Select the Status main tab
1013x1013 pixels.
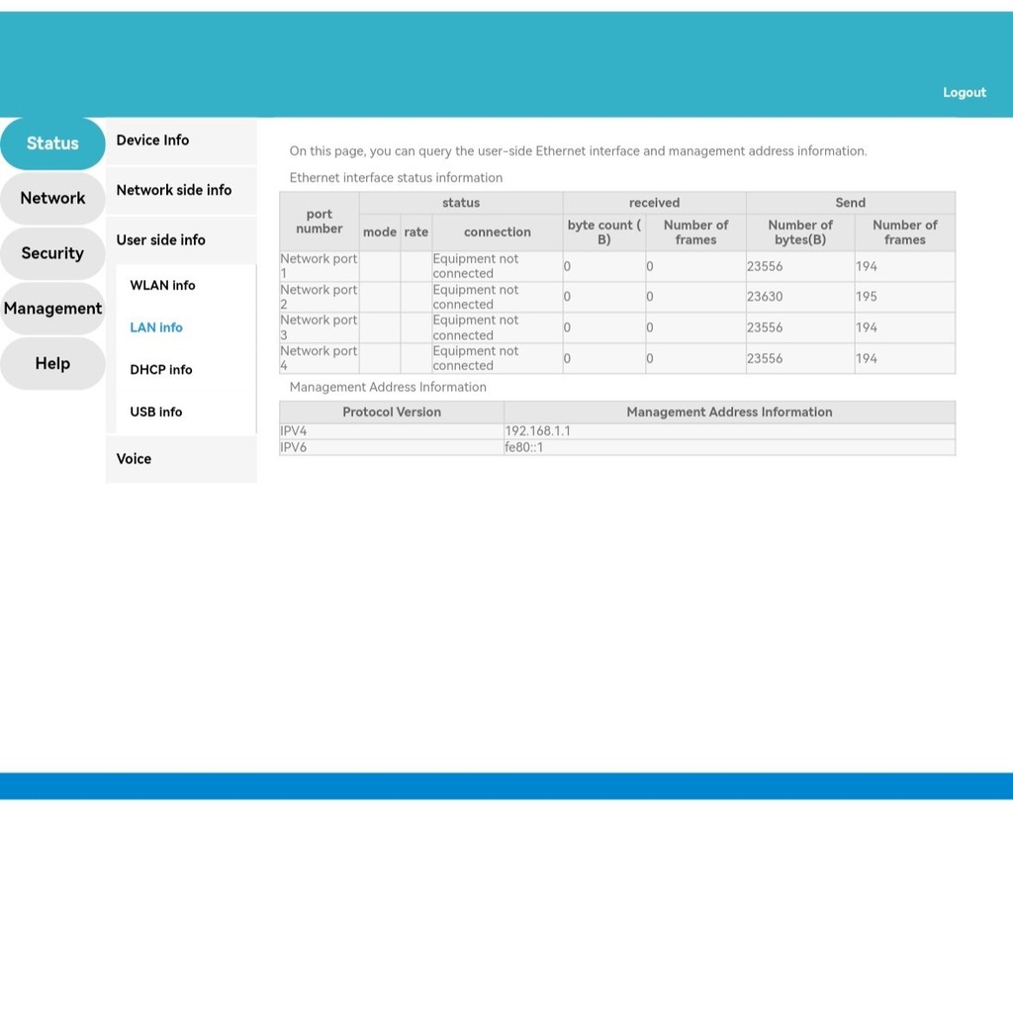point(52,143)
